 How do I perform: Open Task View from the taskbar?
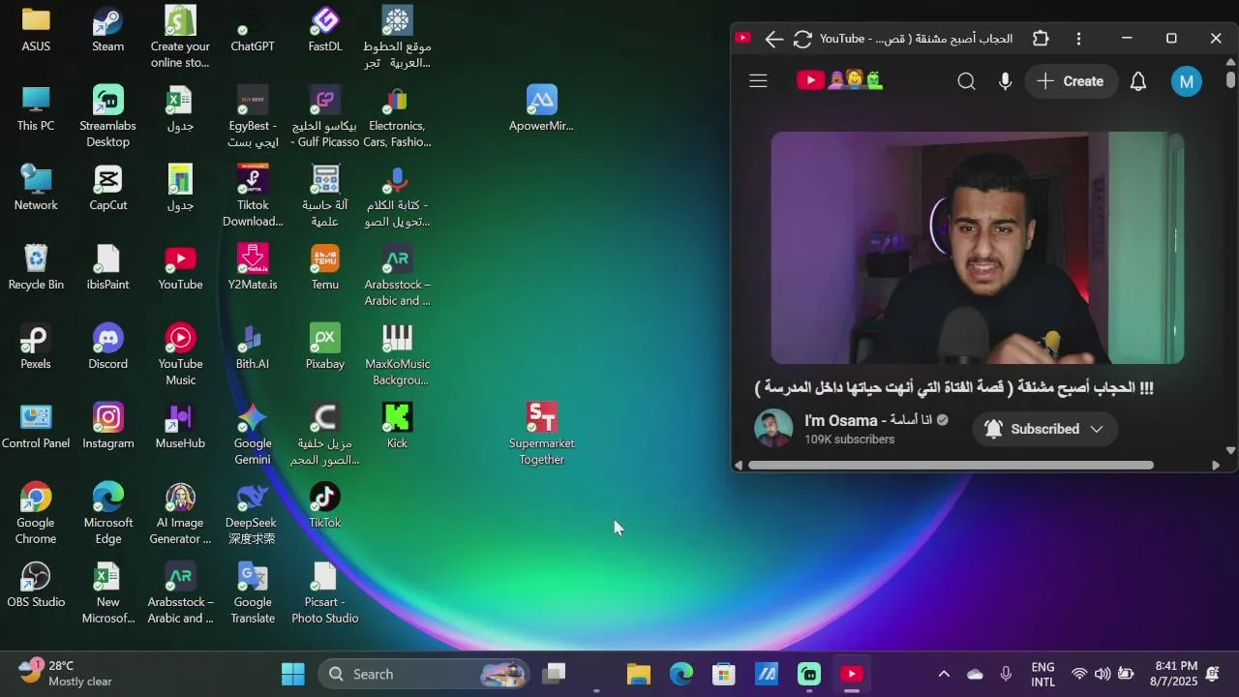[554, 674]
